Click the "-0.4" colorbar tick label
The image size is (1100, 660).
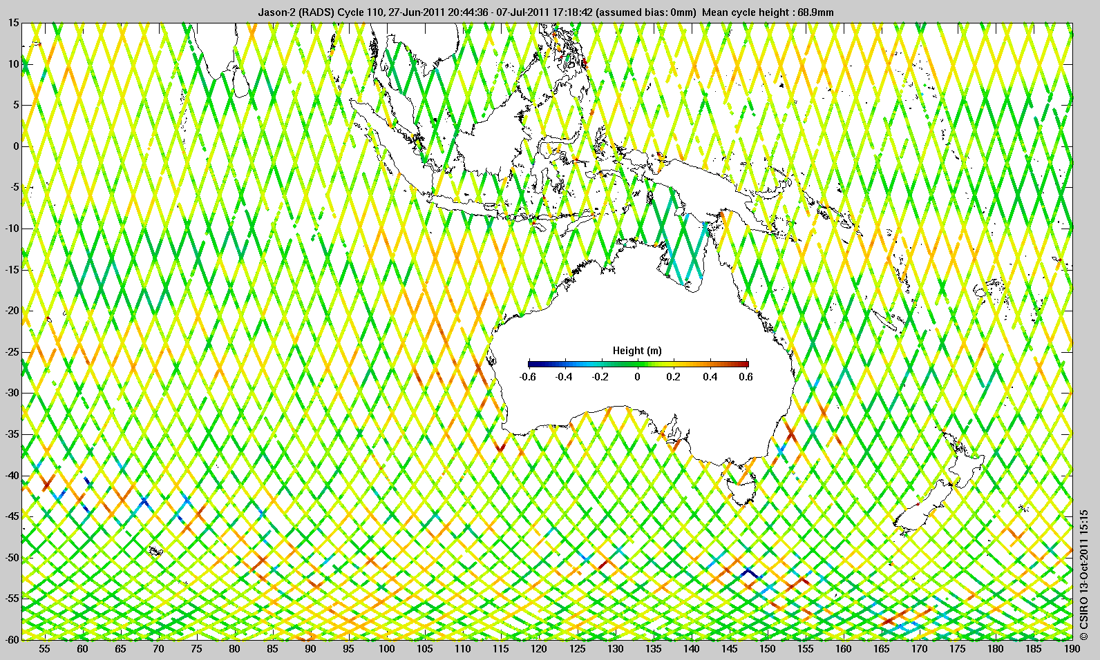[564, 377]
